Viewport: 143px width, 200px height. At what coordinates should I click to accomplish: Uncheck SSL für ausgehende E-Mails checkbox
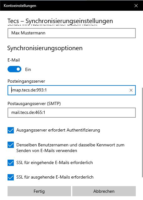[x=11, y=177]
